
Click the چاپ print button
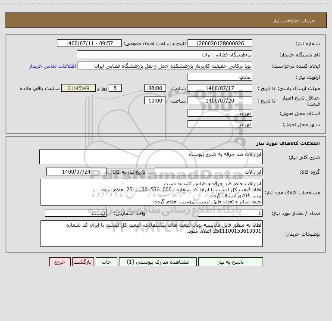[x=106, y=262]
